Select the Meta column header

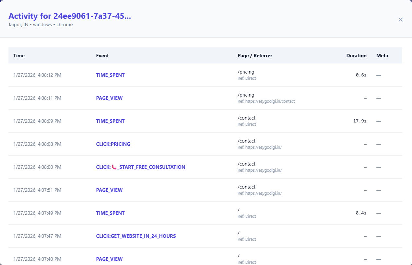(x=382, y=55)
